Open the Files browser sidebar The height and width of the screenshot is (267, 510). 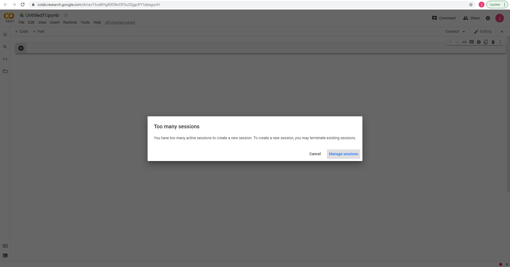pos(5,71)
